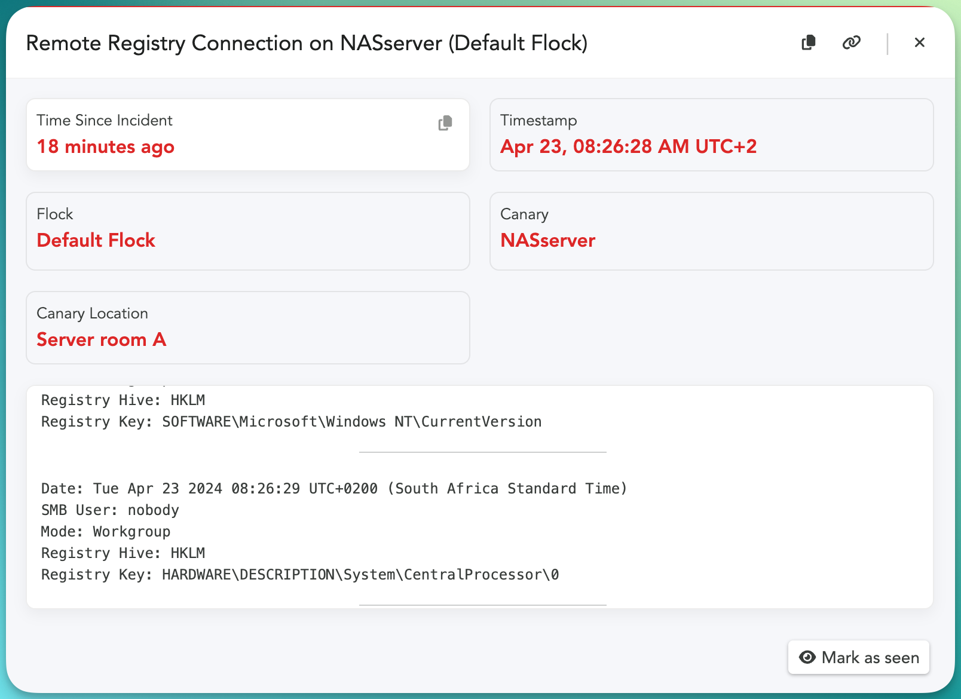The image size is (961, 699).
Task: Click the eye symbol in the bottom button
Action: [807, 657]
